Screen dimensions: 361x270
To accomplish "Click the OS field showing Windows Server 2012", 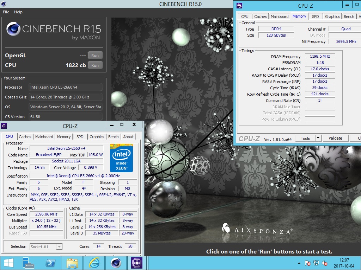I will (66, 107).
